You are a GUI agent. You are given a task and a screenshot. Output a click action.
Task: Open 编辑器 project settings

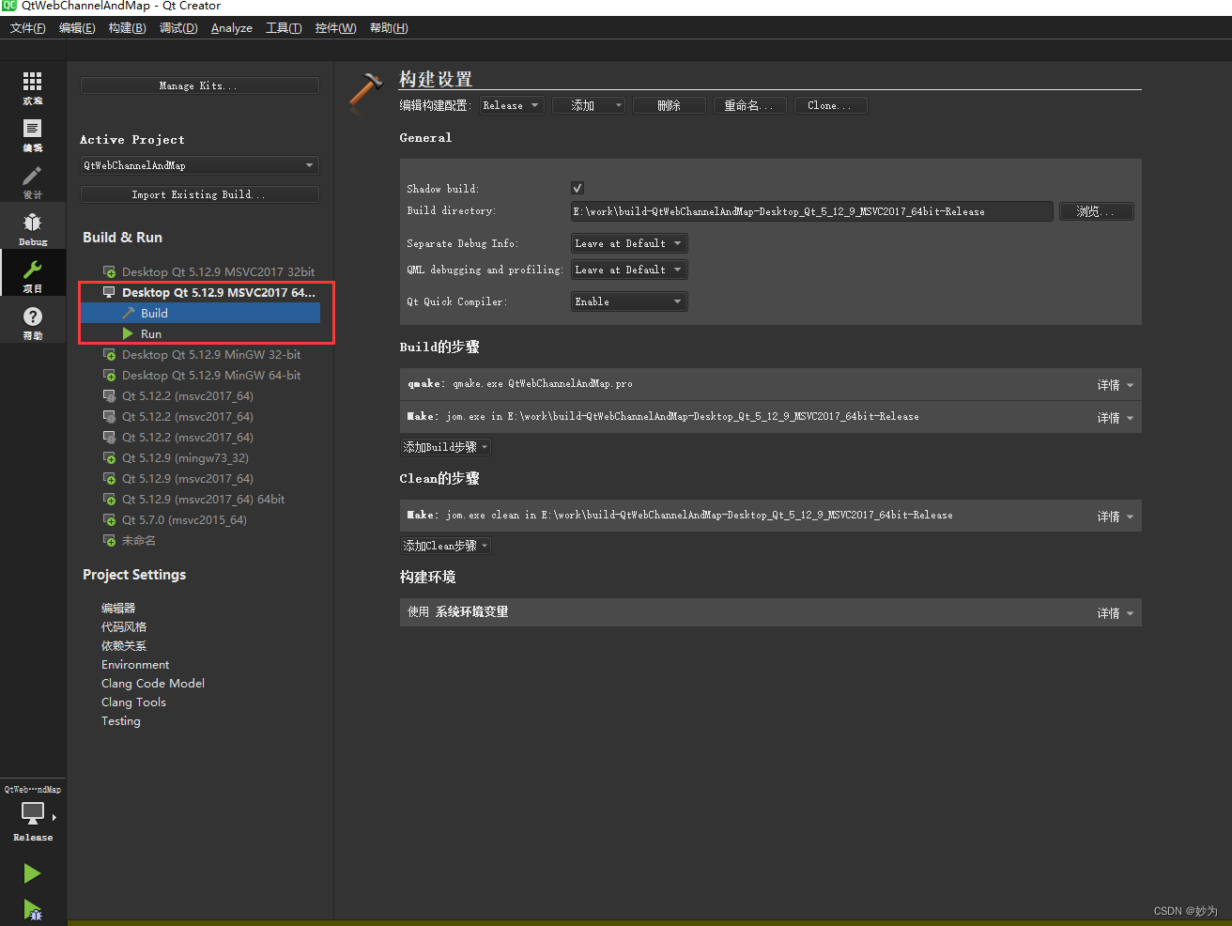(118, 609)
